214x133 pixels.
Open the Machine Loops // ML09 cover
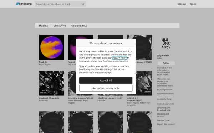[x=144, y=47]
